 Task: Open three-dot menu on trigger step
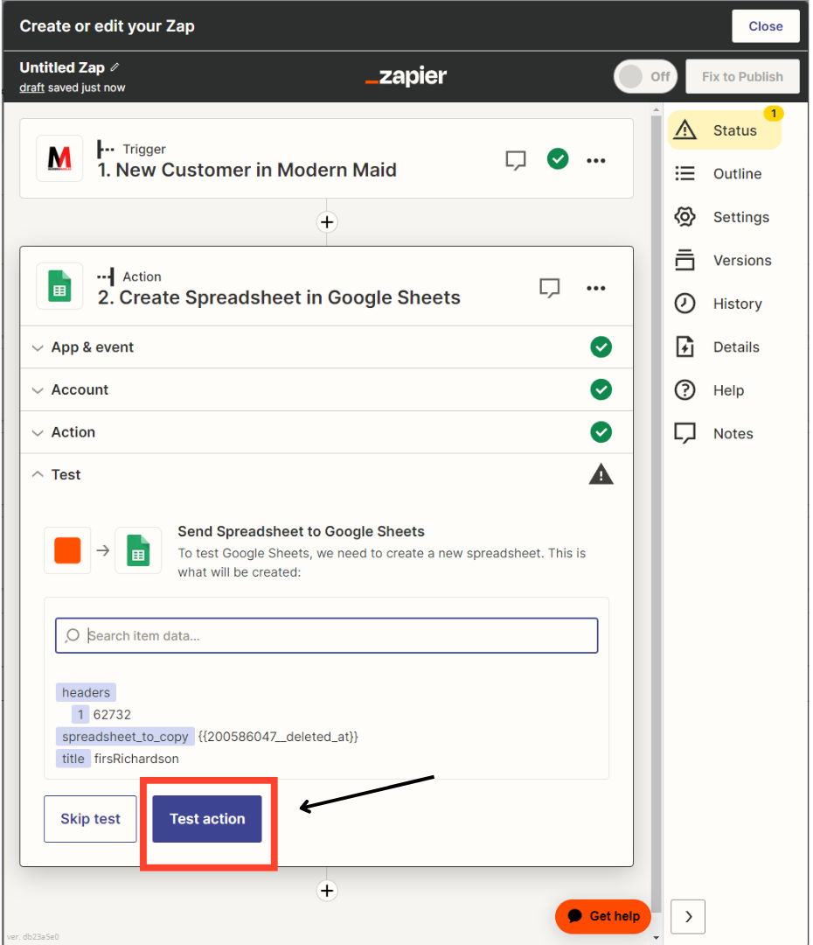pos(596,160)
